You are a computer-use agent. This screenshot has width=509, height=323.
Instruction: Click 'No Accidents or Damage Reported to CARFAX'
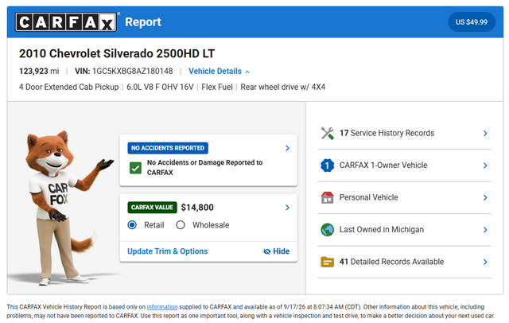[204, 168]
